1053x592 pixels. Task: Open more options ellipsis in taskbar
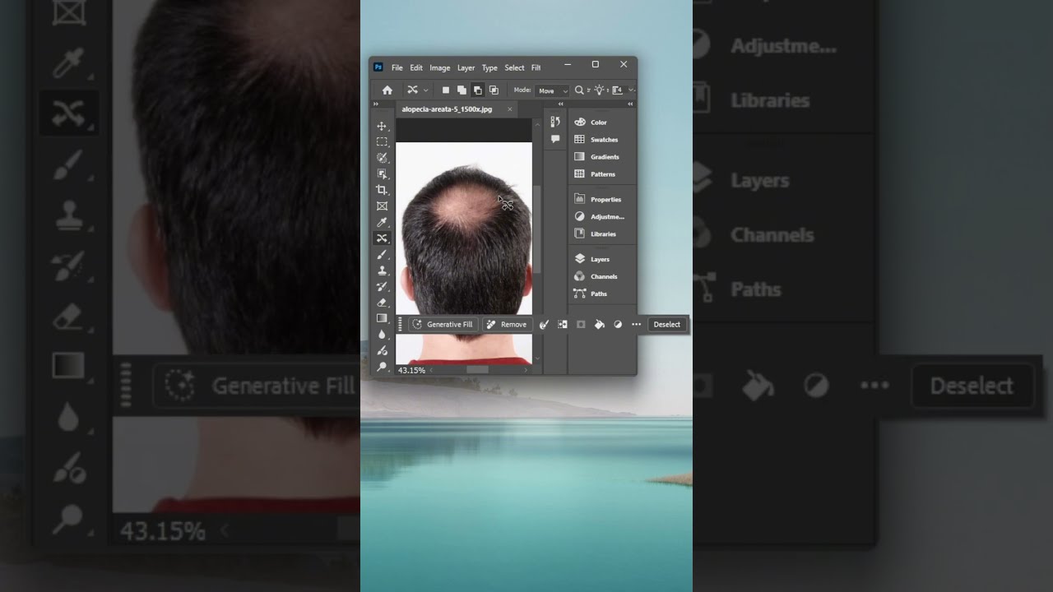[x=636, y=325]
